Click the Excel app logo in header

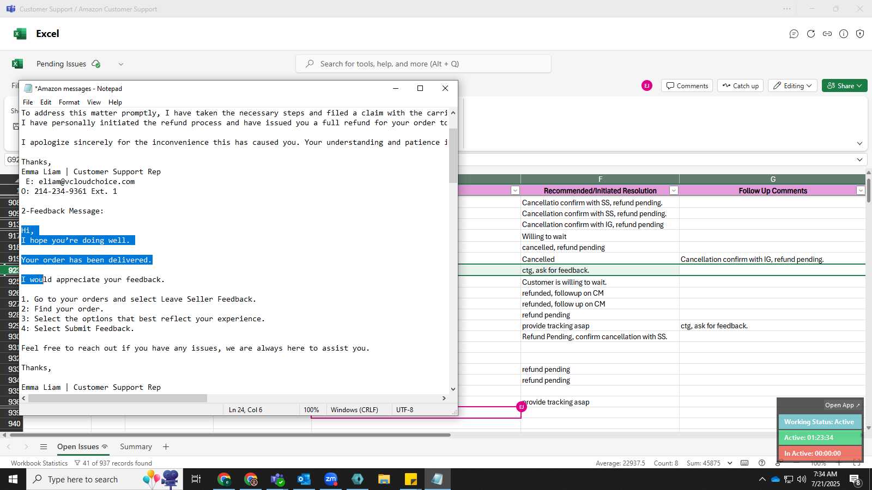[x=20, y=34]
